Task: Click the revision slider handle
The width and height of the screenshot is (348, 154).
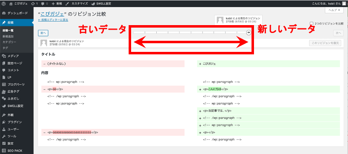Action: point(249,33)
